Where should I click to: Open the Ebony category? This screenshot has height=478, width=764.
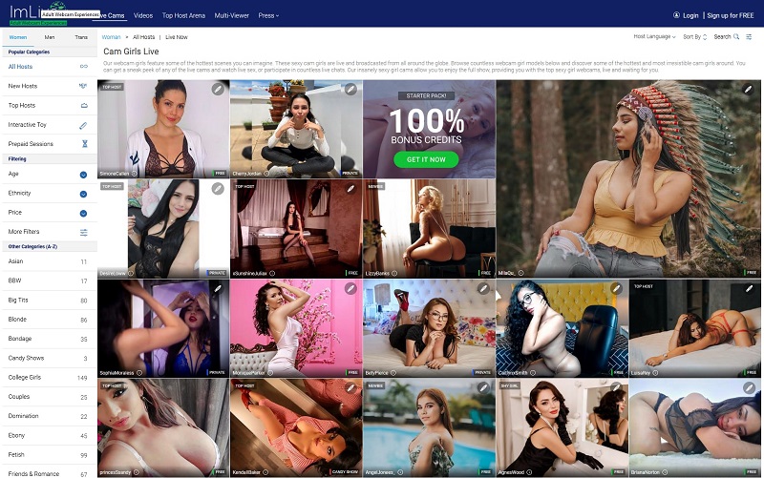point(50,436)
